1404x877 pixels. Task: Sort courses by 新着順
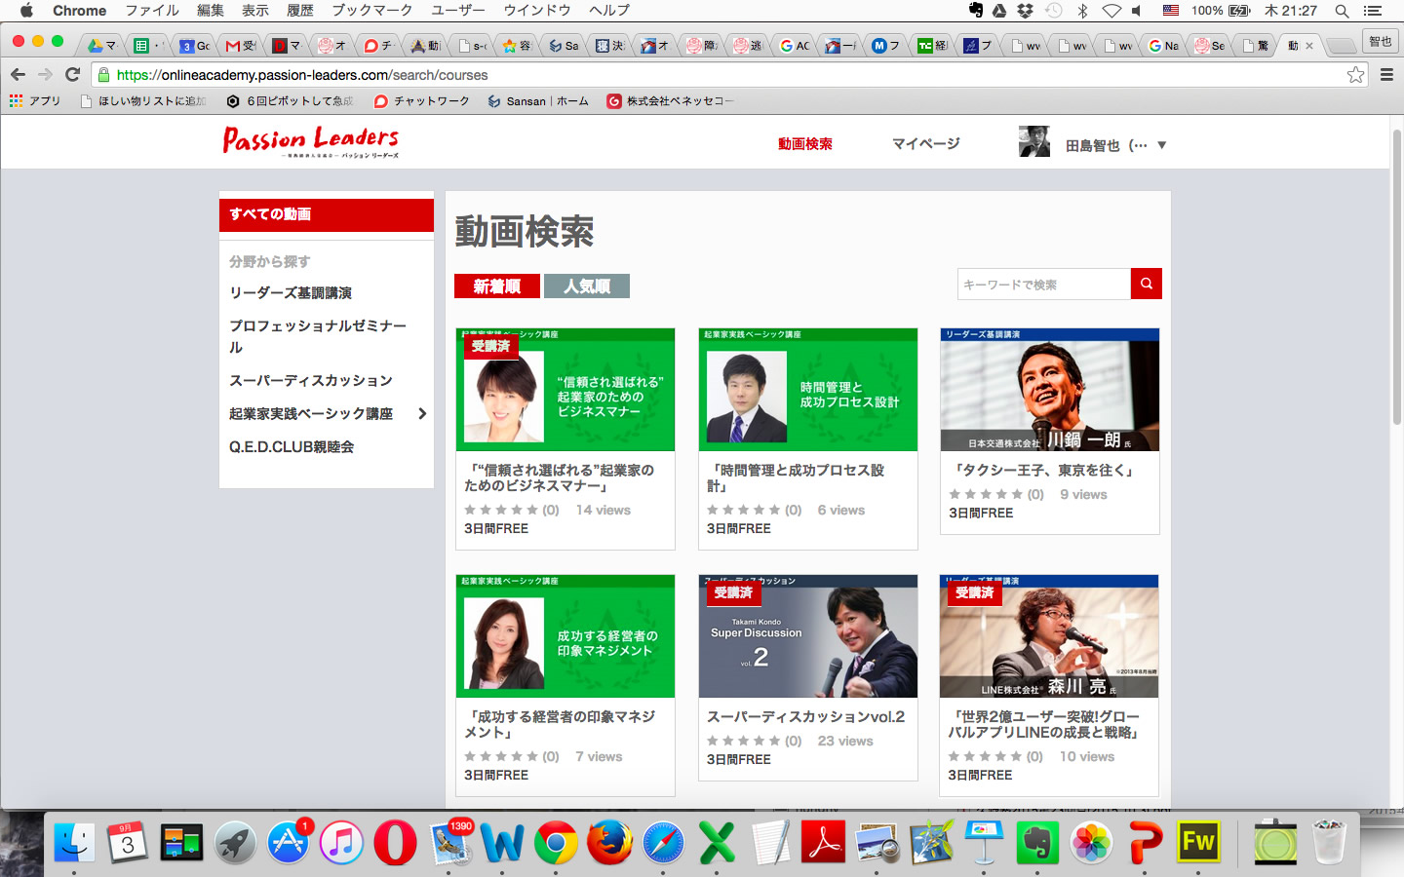(x=496, y=286)
